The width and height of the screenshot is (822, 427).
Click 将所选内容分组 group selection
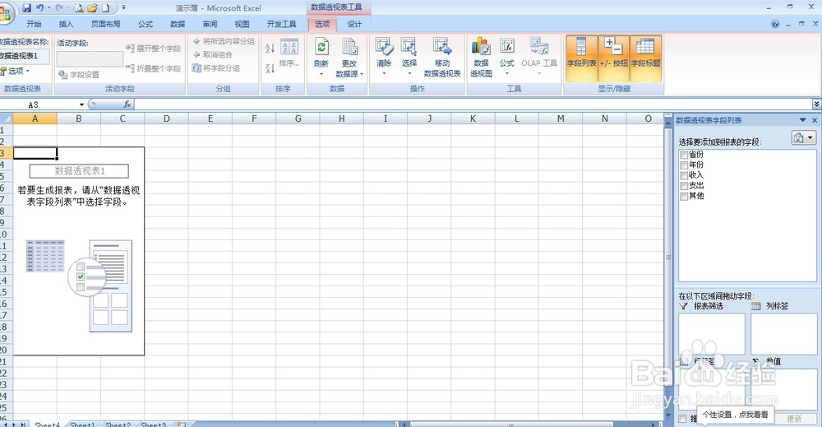[224, 41]
